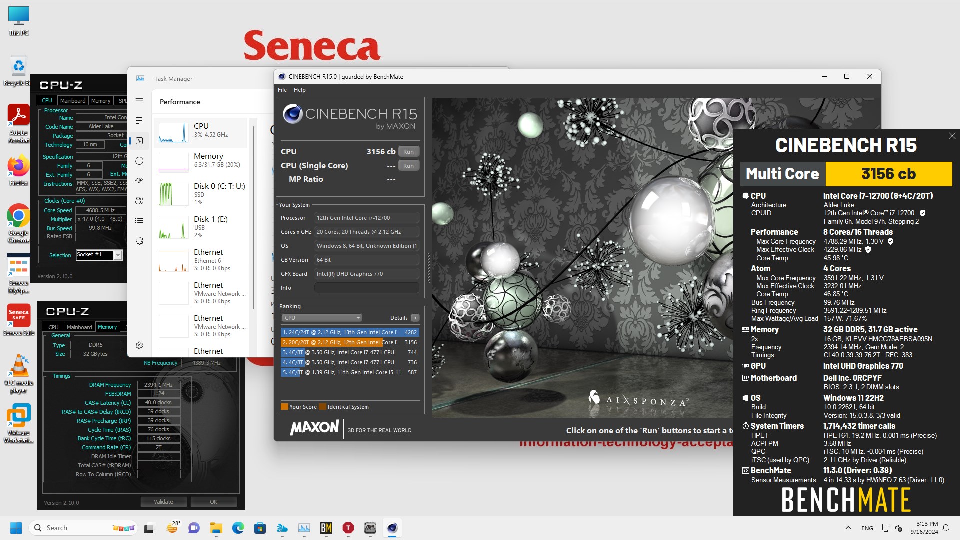Viewport: 960px width, 540px height.
Task: Expand the CPU ranking dropdown in Cinebench
Action: tap(321, 318)
